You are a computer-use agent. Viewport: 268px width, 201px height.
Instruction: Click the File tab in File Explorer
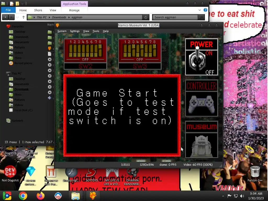coord(8,10)
